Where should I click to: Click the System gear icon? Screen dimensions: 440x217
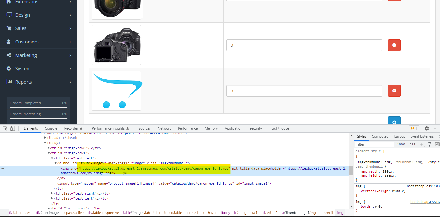pyautogui.click(x=9, y=69)
